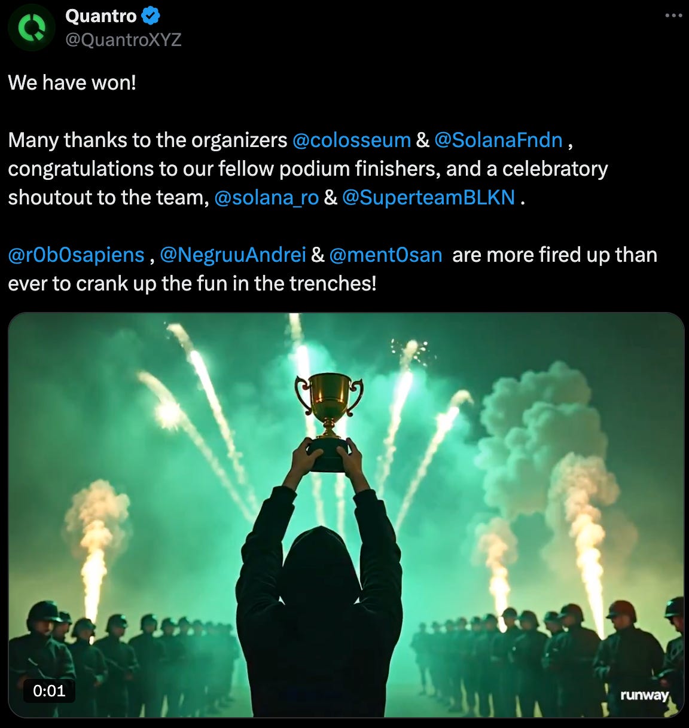Open the @SolanaFndn mention
This screenshot has height=728, width=689.
(498, 140)
